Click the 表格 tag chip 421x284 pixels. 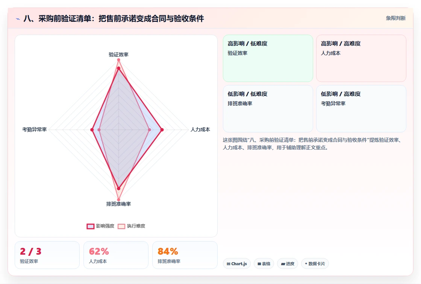264,264
